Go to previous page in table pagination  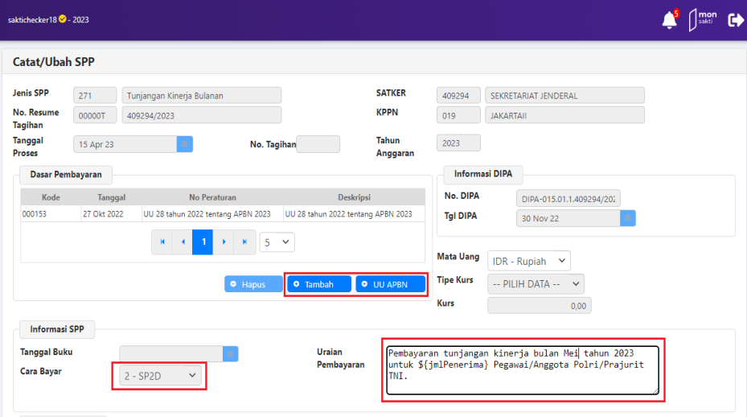pyautogui.click(x=183, y=242)
